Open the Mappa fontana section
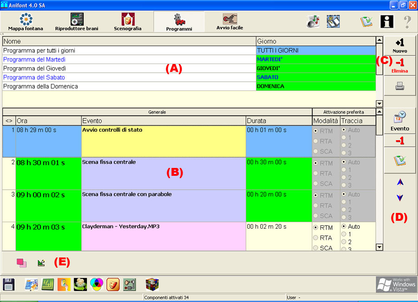The height and width of the screenshot is (302, 418). [26, 21]
